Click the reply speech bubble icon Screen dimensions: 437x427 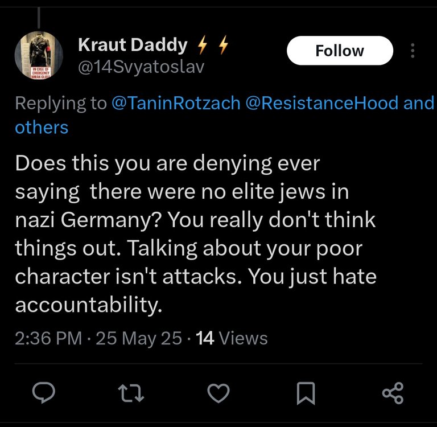(x=43, y=393)
